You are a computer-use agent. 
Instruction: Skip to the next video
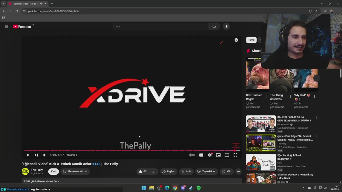[36, 155]
